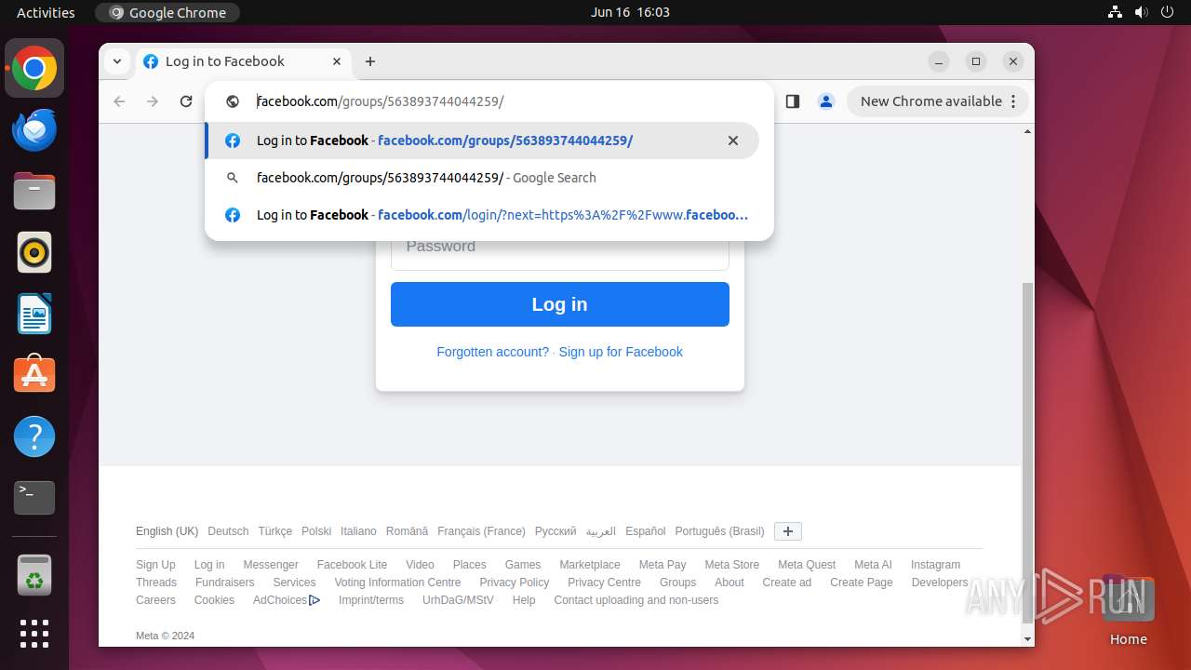Open the Instagram footer link
Image resolution: width=1191 pixels, height=670 pixels.
pyautogui.click(x=935, y=565)
